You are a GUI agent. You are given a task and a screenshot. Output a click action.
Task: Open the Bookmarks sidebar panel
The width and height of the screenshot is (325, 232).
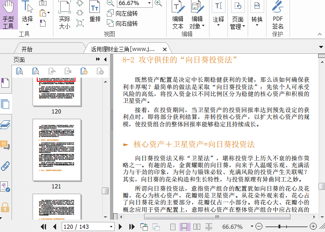[5, 83]
